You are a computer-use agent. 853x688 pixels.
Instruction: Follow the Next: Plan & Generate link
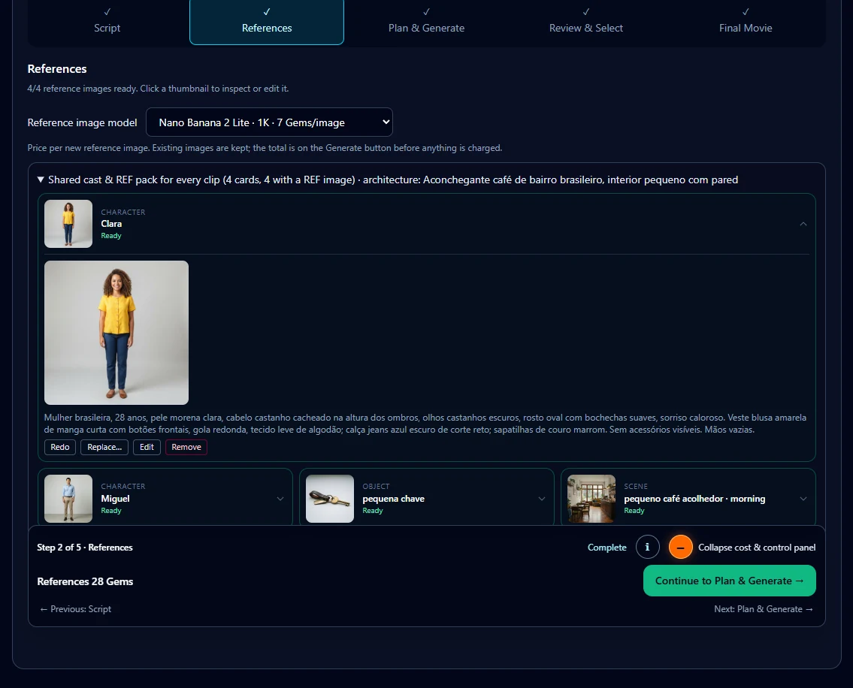[x=764, y=609]
